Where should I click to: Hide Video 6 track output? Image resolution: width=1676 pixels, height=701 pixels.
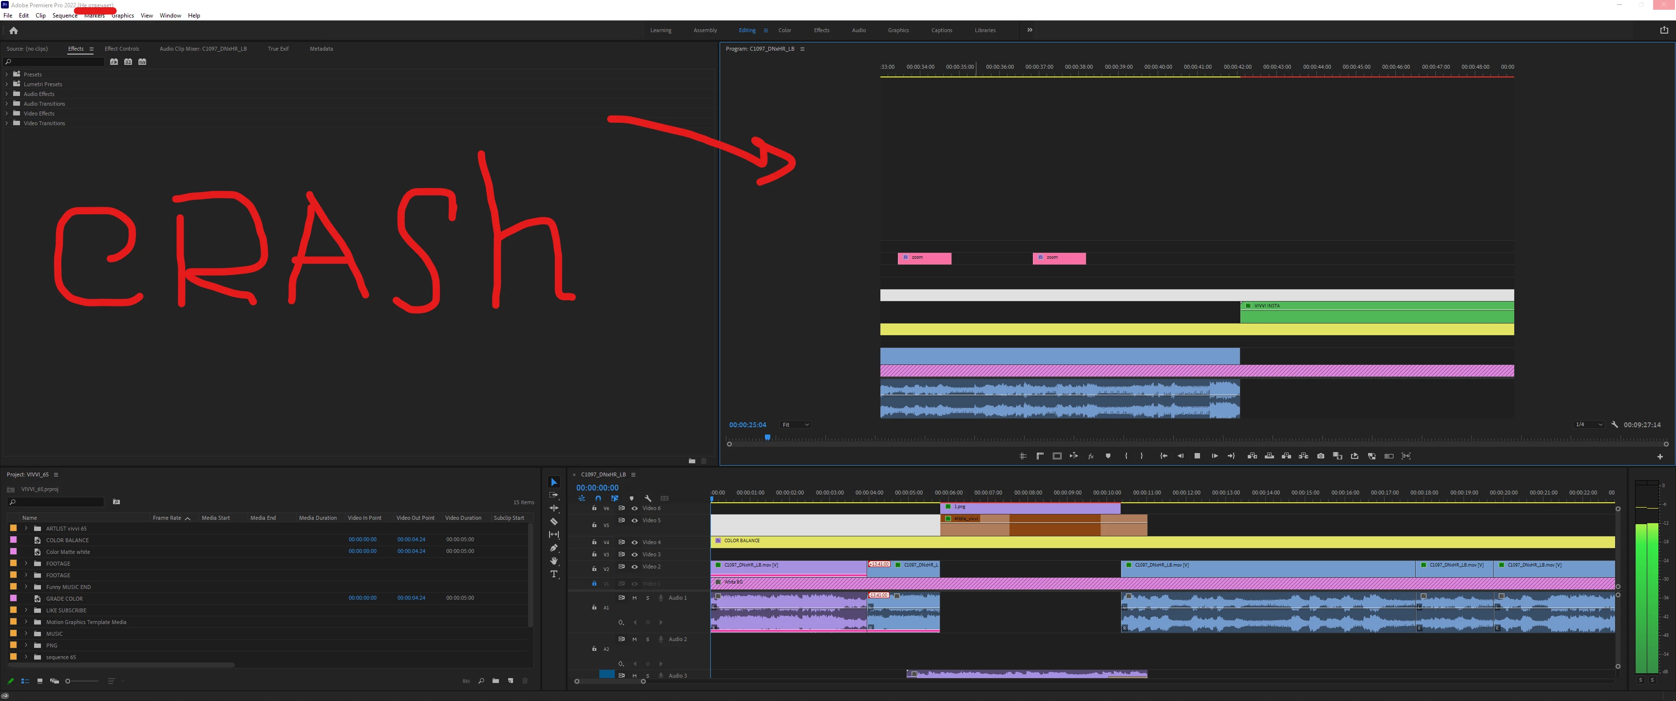pyautogui.click(x=634, y=509)
